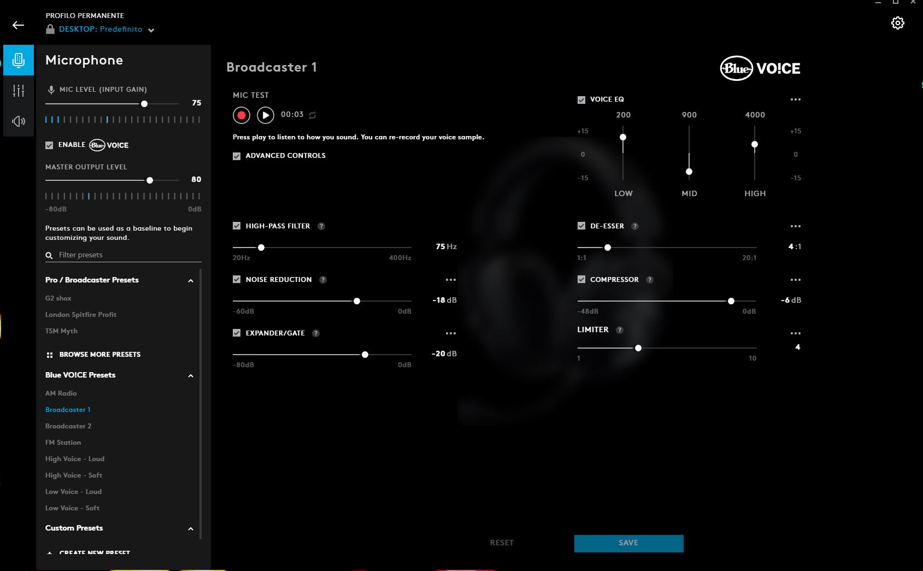Click the Filter presets search field

point(124,255)
